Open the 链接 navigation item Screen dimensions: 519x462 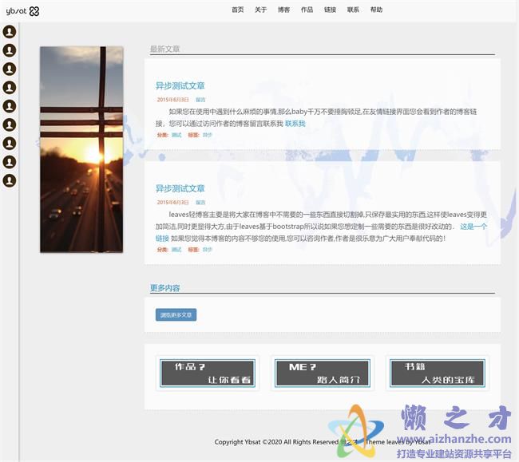(330, 10)
